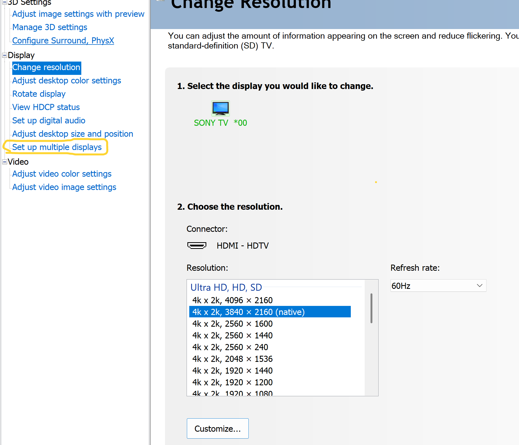Image resolution: width=519 pixels, height=445 pixels.
Task: Click the HDMI connector icon
Action: pyautogui.click(x=197, y=245)
